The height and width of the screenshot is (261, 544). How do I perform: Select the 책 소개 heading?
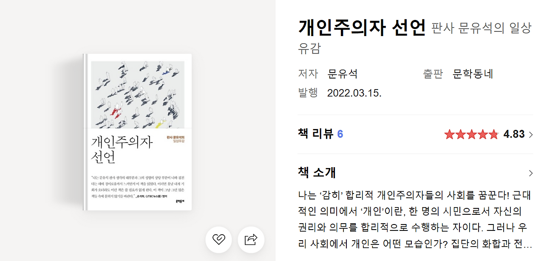click(x=317, y=173)
